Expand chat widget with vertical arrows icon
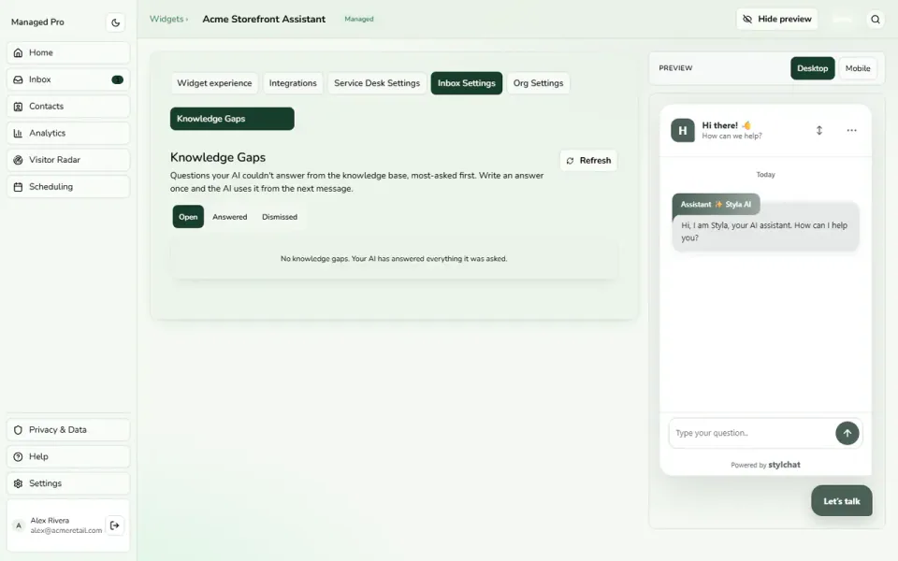The height and width of the screenshot is (561, 898). (x=819, y=130)
